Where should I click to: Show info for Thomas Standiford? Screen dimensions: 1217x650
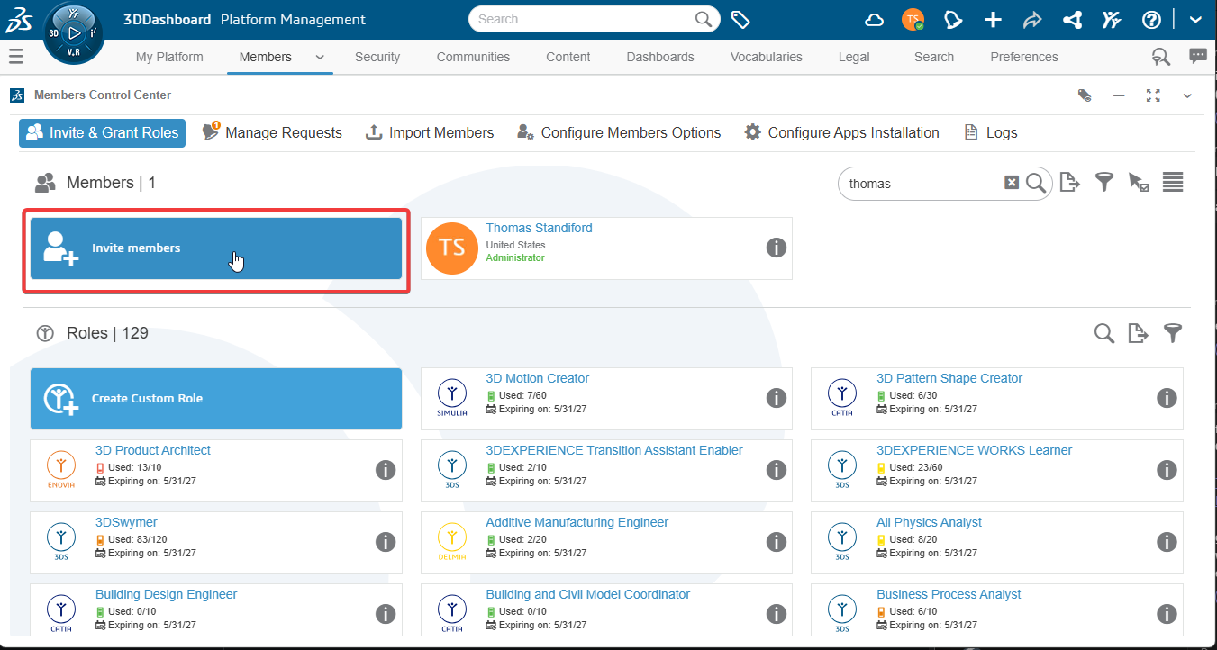pos(777,248)
